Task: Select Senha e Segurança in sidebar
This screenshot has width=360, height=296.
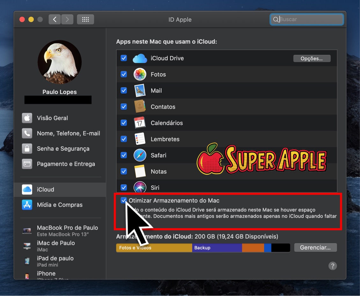Action: pos(63,148)
